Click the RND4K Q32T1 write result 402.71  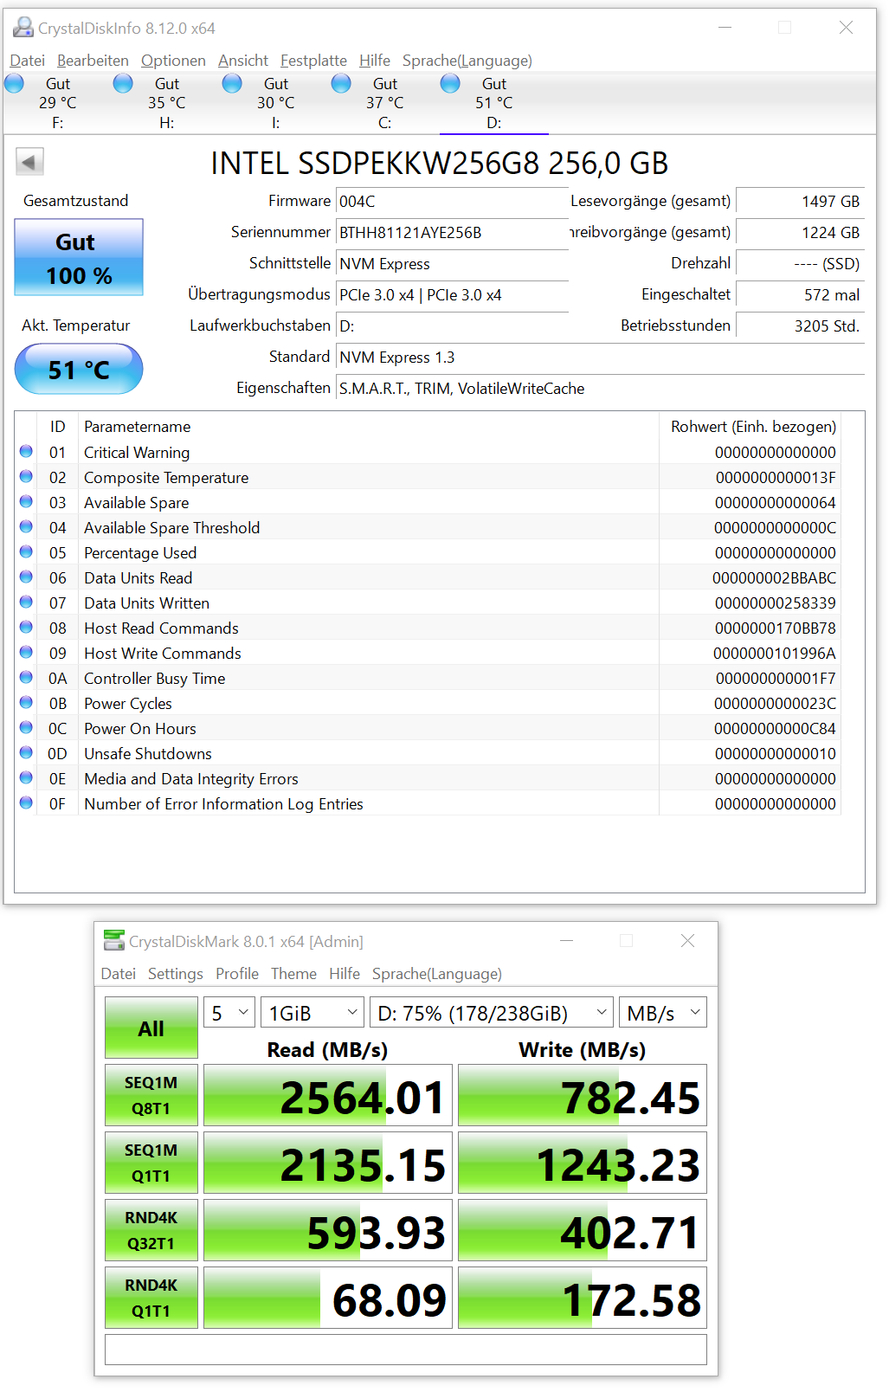tap(583, 1230)
